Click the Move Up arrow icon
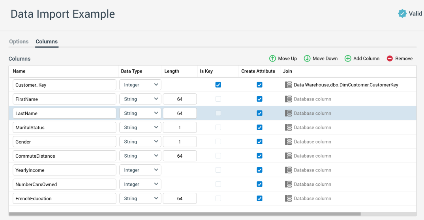This screenshot has height=220, width=424. (x=272, y=58)
